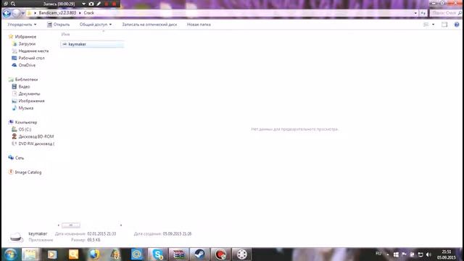Sort by the Имя column header

(x=65, y=34)
